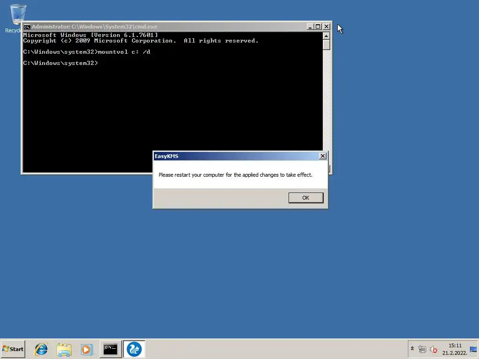This screenshot has width=479, height=359.
Task: Click the muted volume tray icon
Action: coord(433,349)
